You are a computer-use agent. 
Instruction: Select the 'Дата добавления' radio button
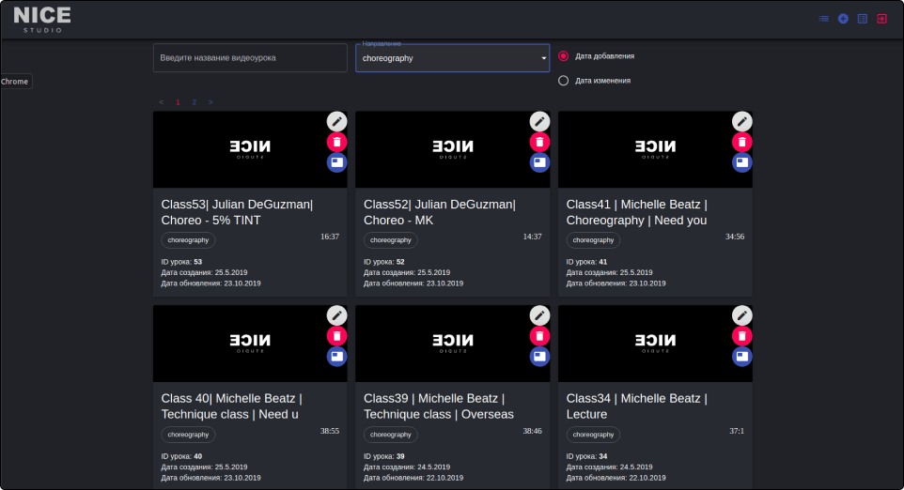[x=564, y=56]
